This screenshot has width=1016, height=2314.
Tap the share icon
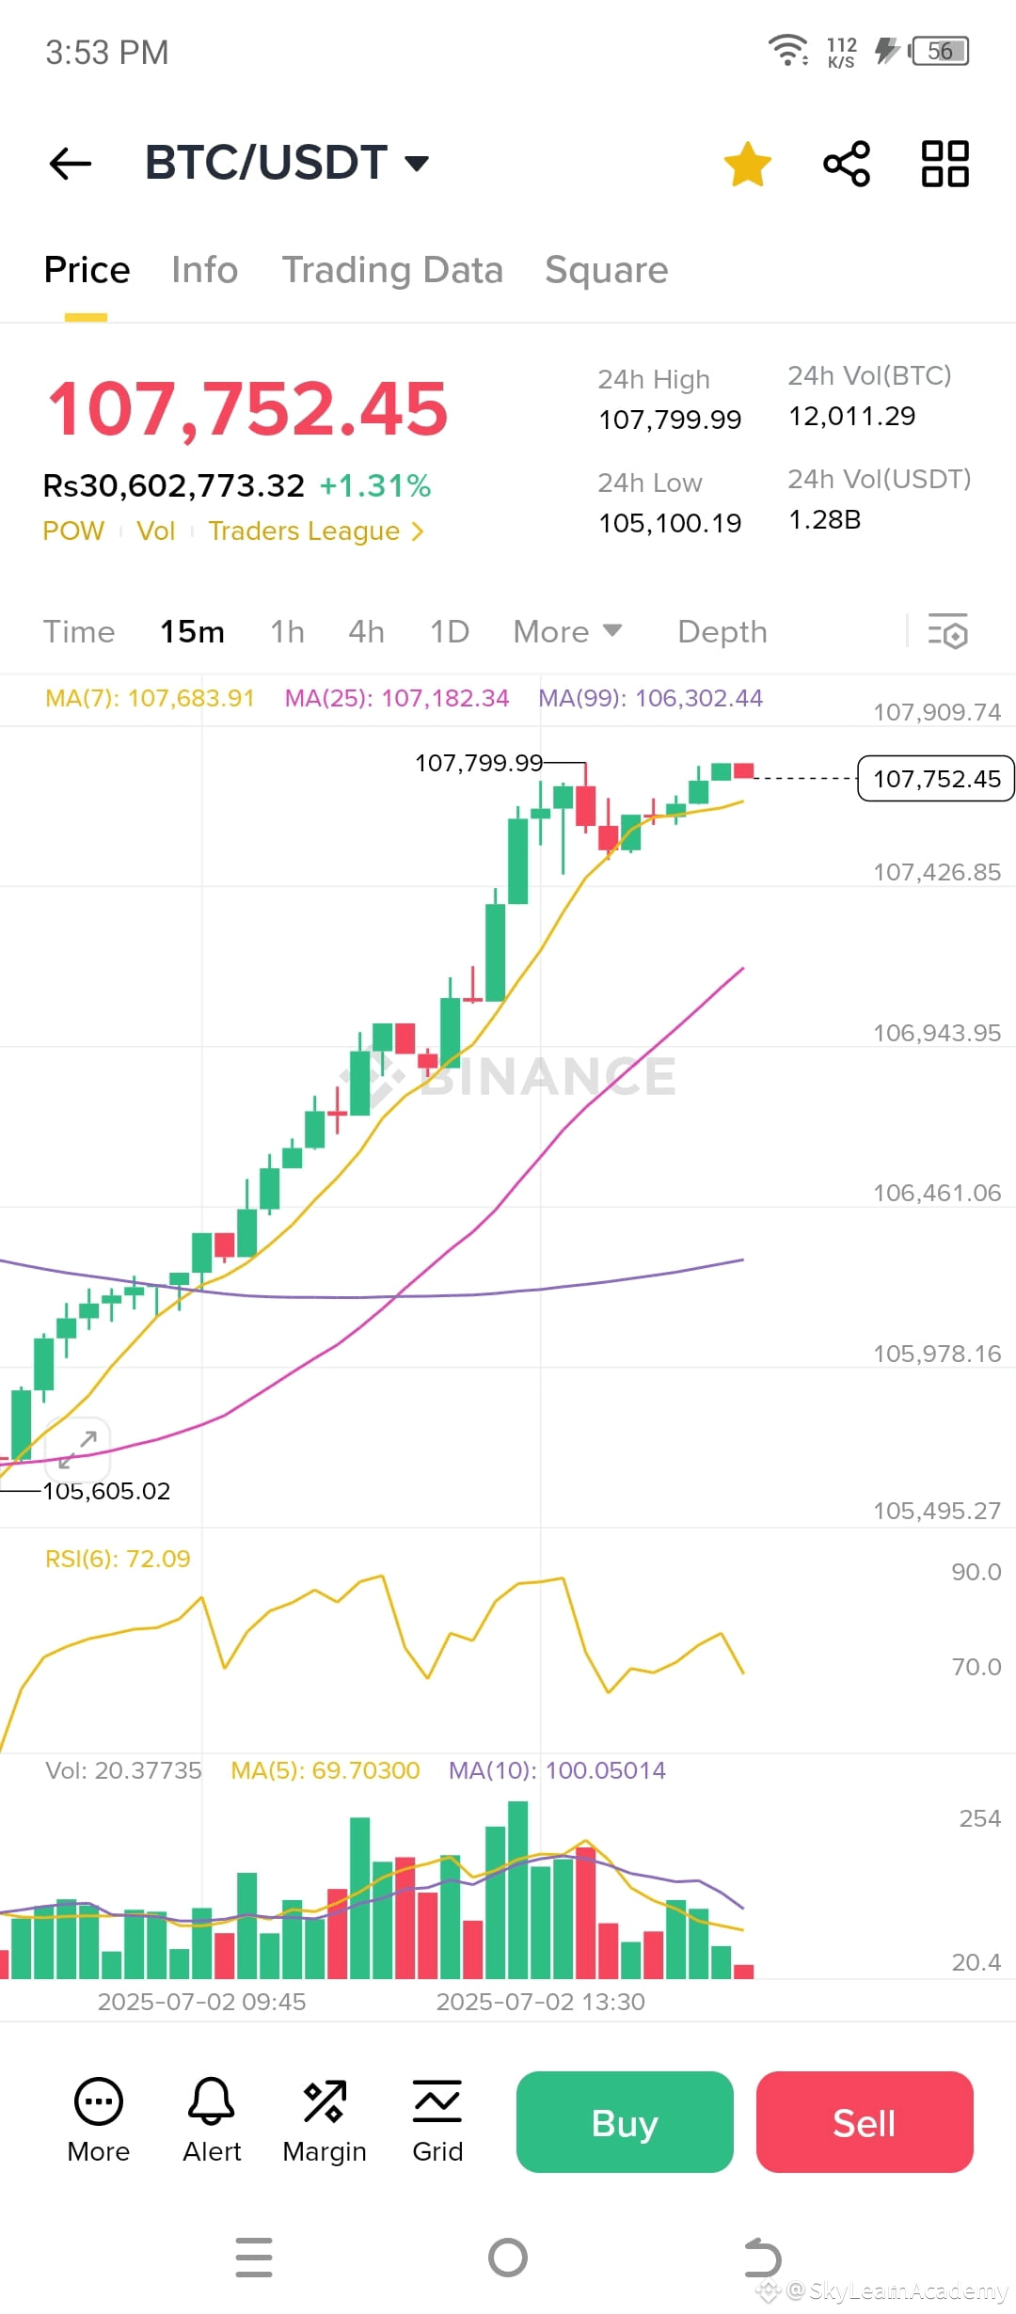(847, 164)
